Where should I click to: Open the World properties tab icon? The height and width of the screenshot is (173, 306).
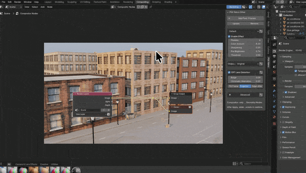(x=274, y=72)
